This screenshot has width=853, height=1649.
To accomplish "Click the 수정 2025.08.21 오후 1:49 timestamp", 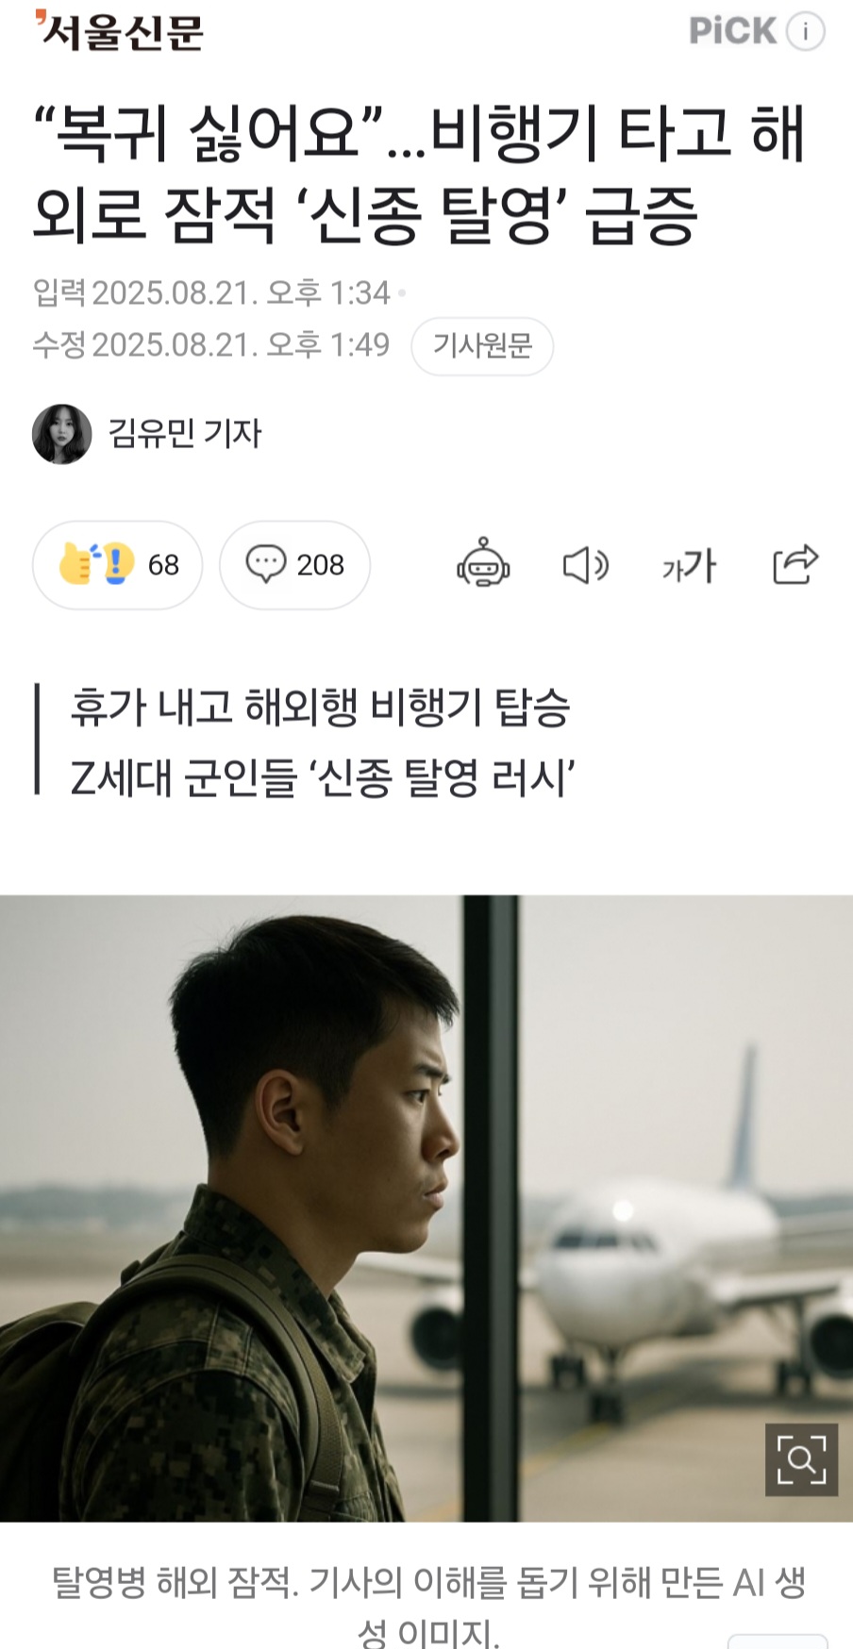I will 211,345.
